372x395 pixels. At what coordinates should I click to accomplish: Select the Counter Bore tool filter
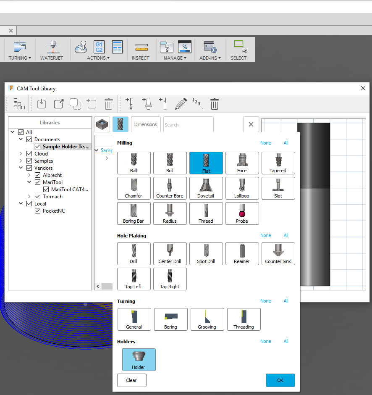[170, 188]
